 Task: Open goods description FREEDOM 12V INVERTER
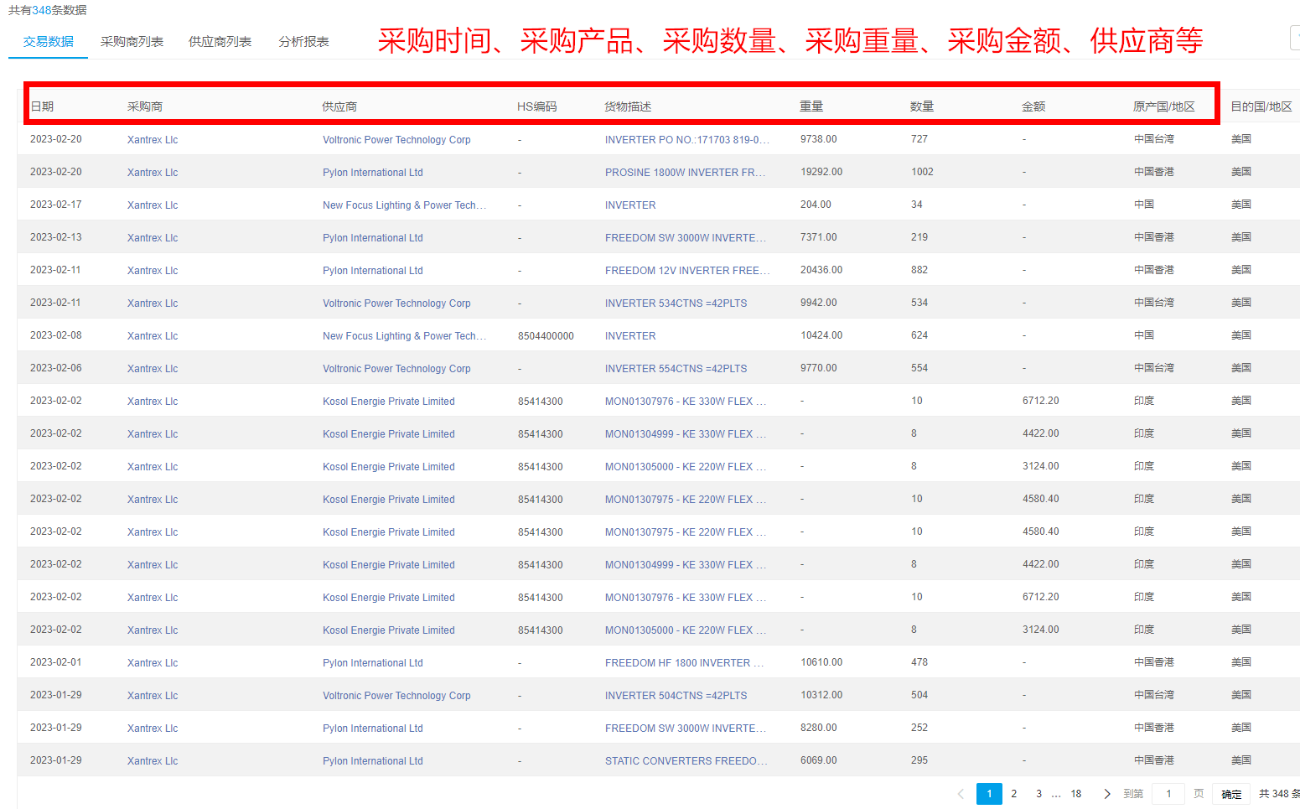click(686, 271)
